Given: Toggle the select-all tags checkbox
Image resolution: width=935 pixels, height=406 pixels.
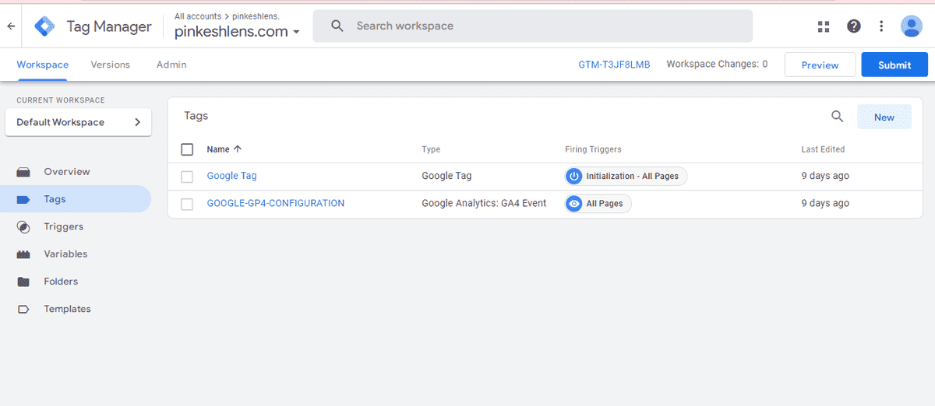Looking at the screenshot, I should point(187,149).
